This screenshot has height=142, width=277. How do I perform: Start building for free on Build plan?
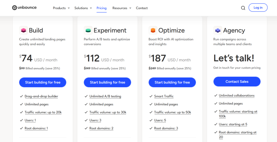tap(43, 82)
